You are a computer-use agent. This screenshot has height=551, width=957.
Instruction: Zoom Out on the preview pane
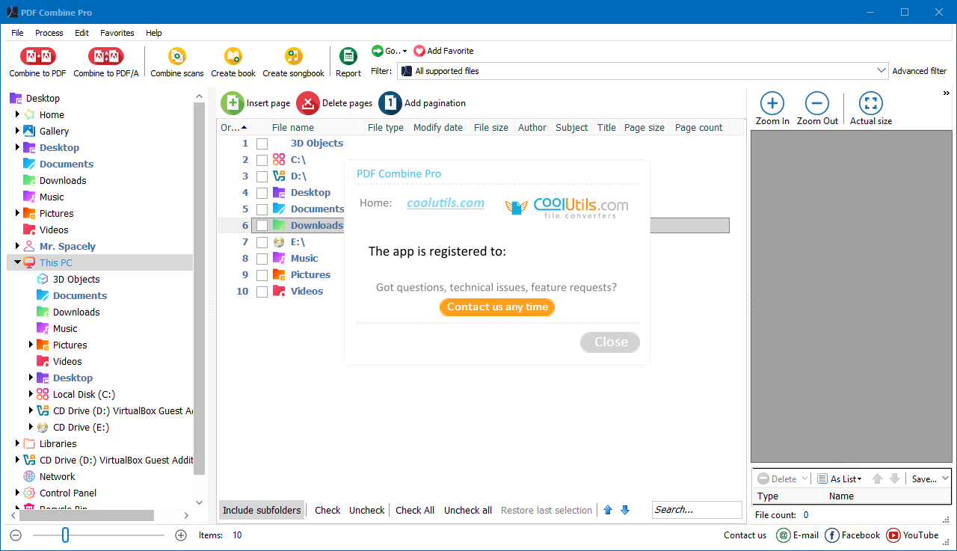tap(817, 103)
